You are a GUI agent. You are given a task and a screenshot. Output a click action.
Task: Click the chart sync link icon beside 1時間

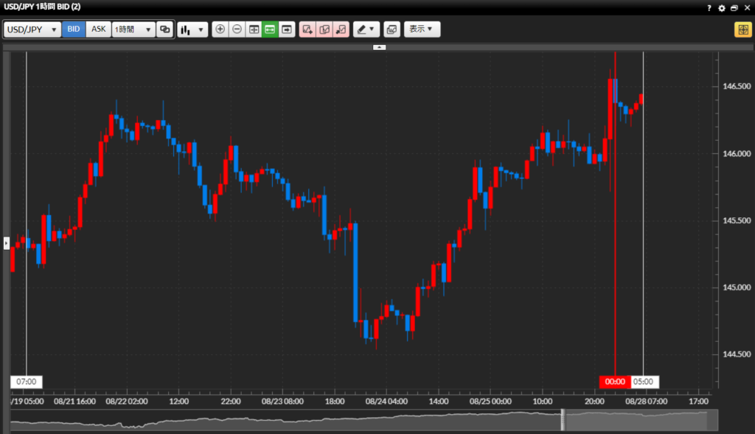(165, 29)
